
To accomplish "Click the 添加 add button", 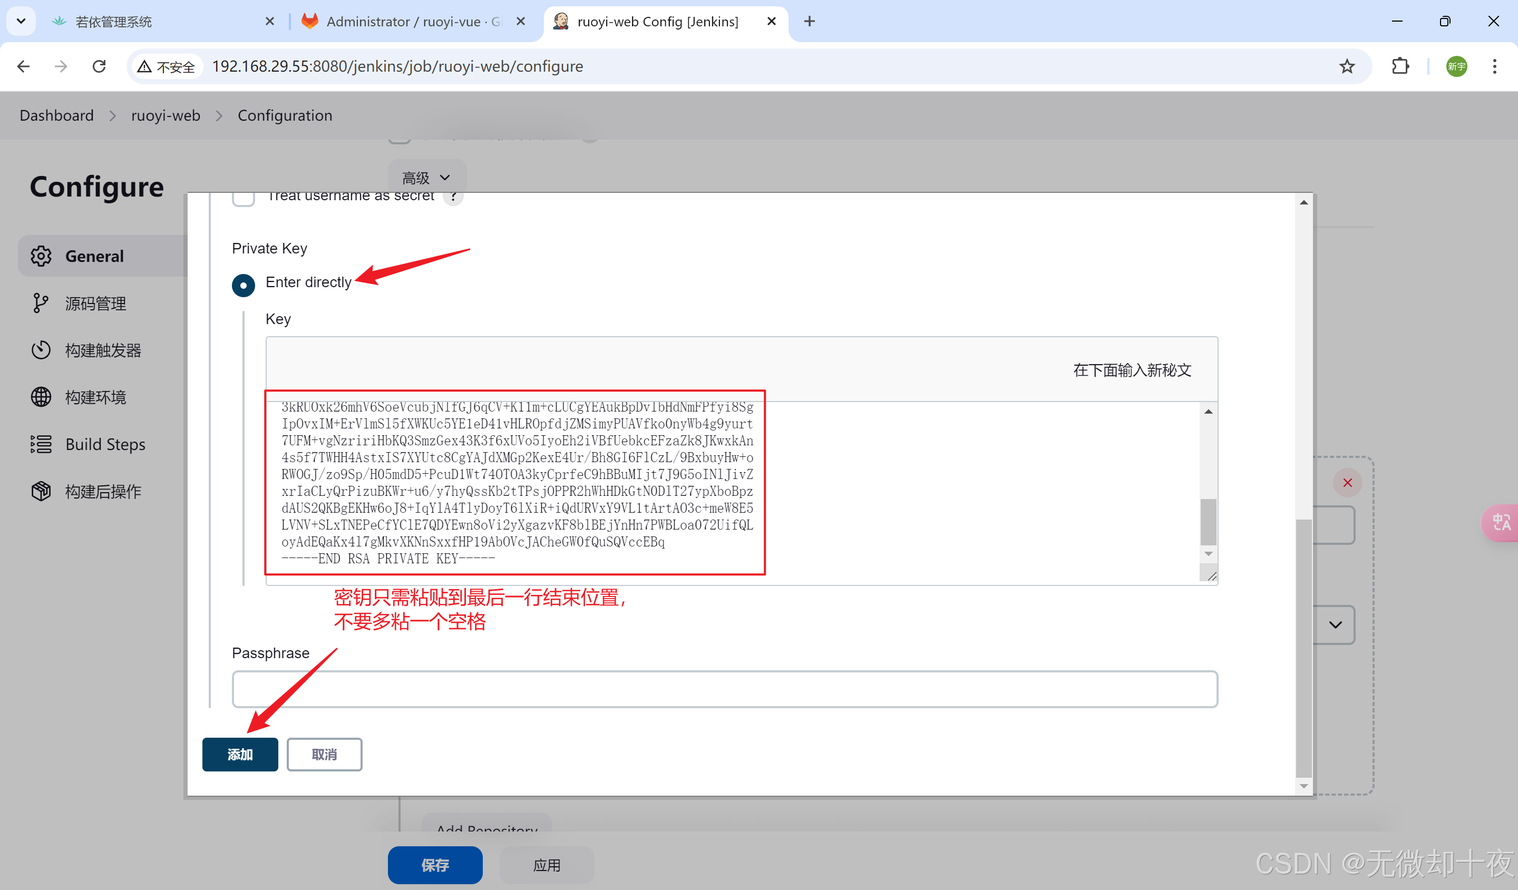I will click(x=240, y=754).
